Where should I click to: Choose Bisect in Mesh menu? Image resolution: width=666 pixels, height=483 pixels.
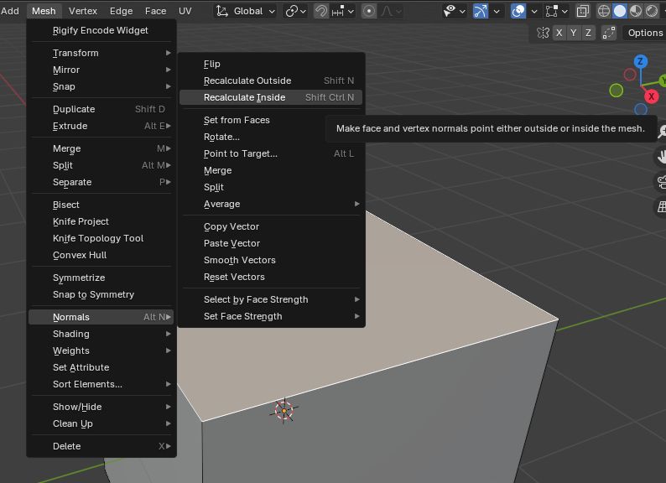pyautogui.click(x=101, y=205)
